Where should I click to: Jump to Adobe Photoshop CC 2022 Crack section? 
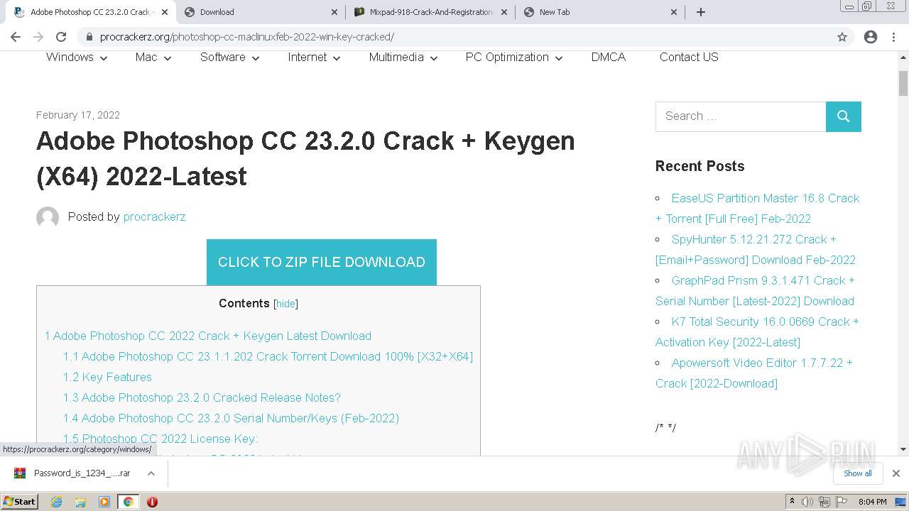[207, 336]
